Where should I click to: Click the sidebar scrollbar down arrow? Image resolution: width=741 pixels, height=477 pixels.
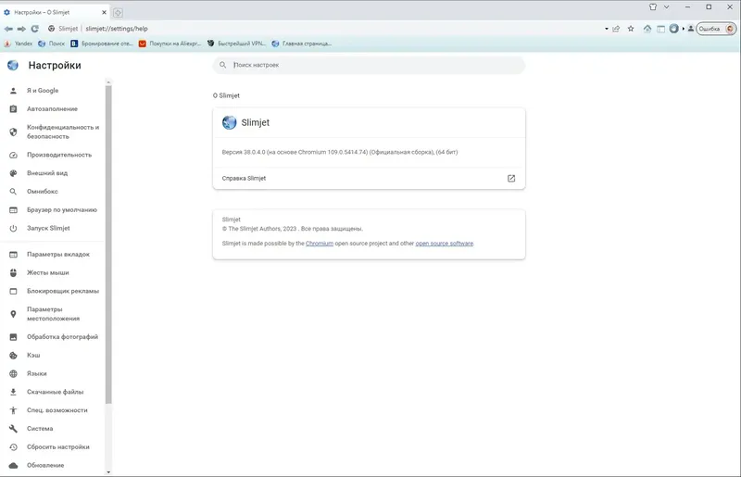click(108, 471)
